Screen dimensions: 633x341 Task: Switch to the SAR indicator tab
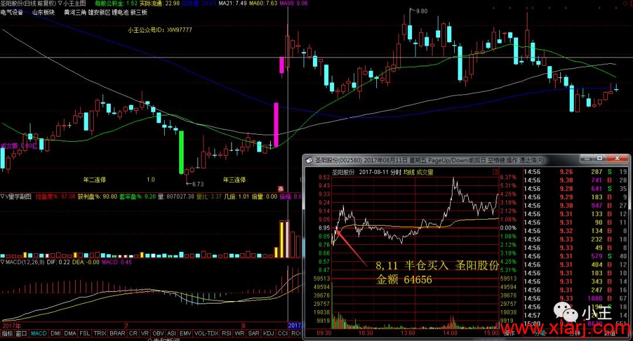point(254,334)
